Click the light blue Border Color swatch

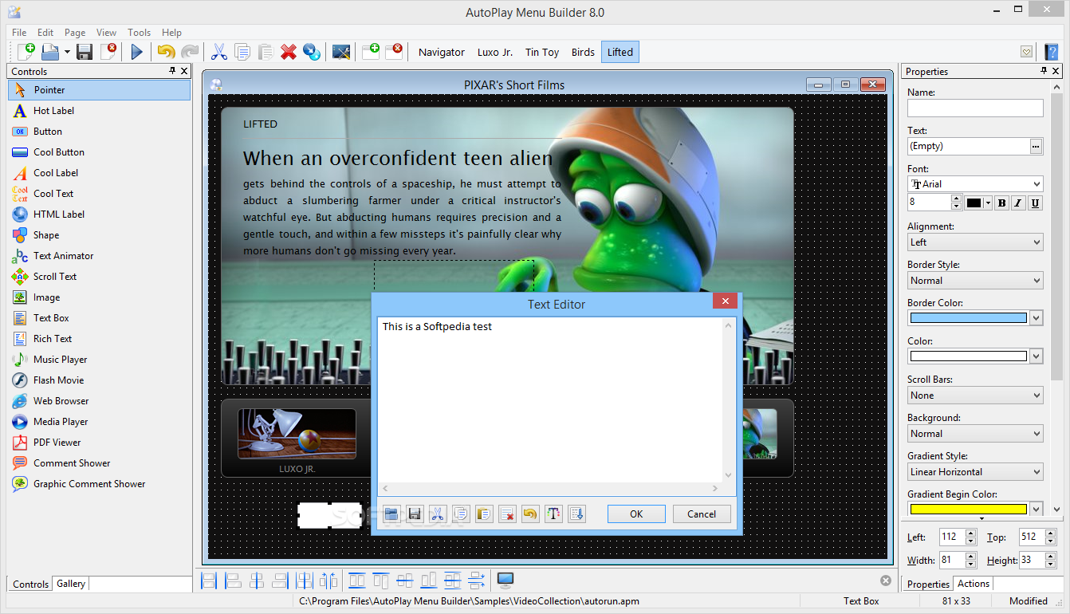click(x=968, y=318)
